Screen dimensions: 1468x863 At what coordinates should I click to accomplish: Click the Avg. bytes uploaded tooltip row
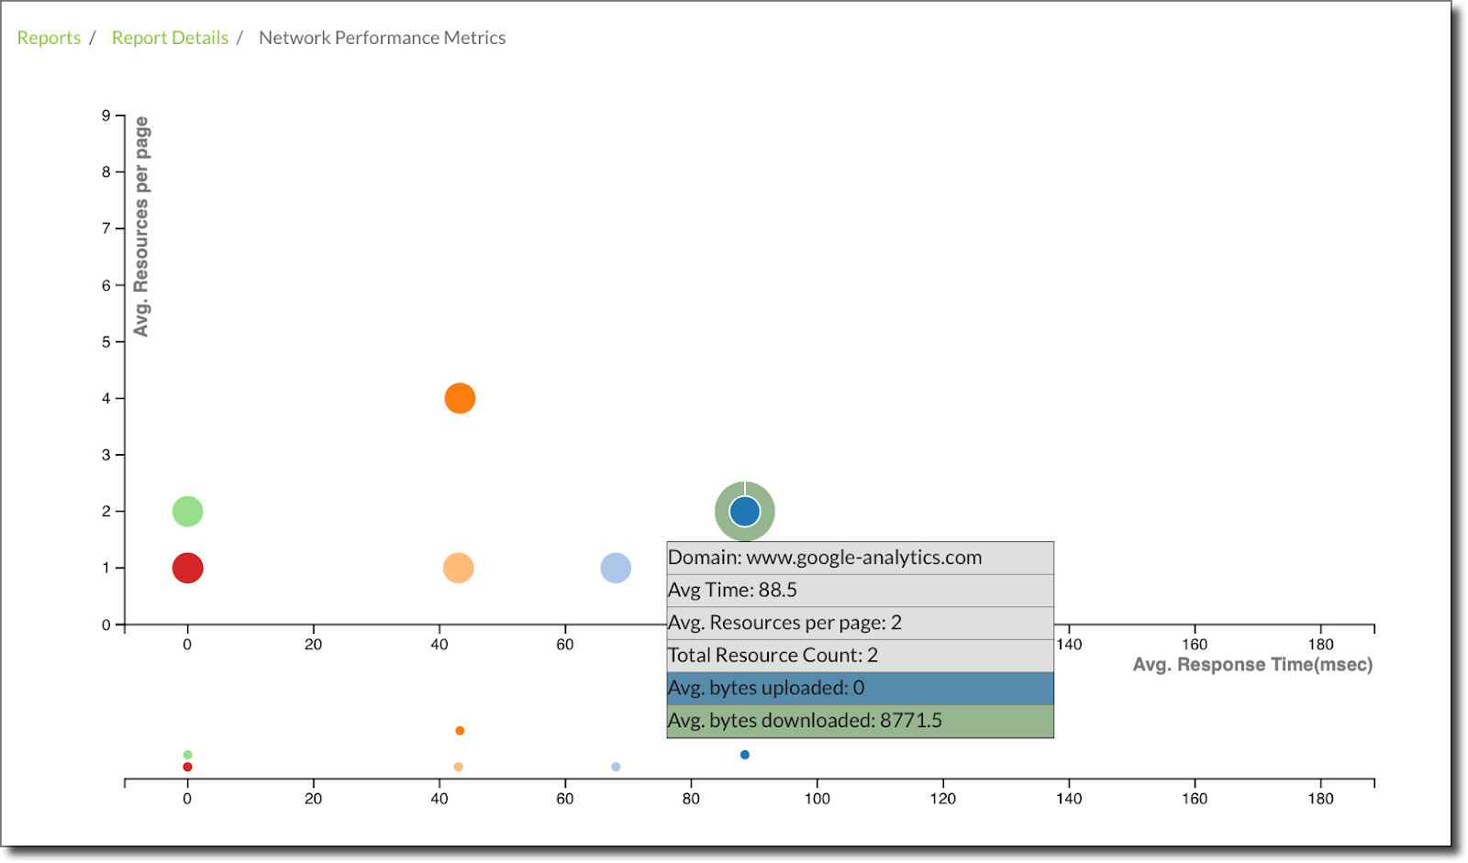(860, 688)
